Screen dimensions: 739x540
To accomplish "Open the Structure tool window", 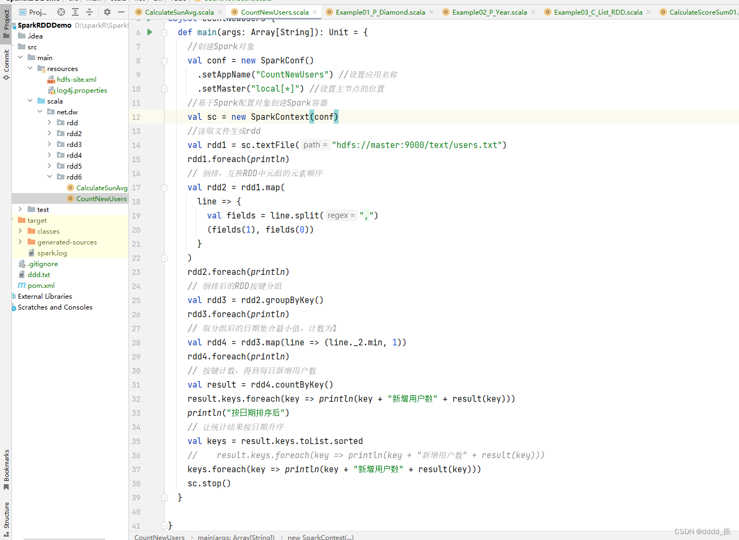I will pyautogui.click(x=6, y=519).
